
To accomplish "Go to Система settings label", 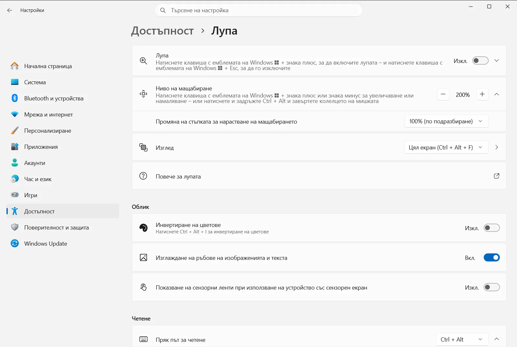I will [x=35, y=82].
